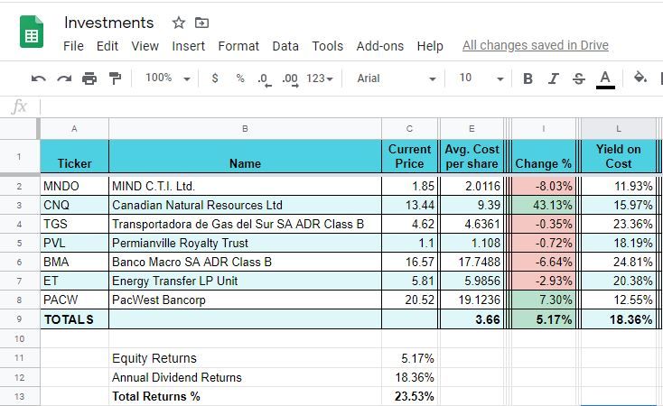Screen dimensions: 663x406
Task: Select column A header
Action: [74, 129]
